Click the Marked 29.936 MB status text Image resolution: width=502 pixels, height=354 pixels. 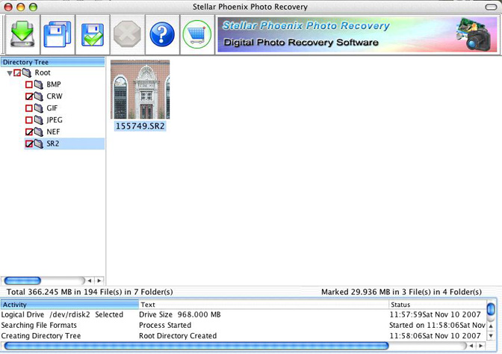(401, 292)
